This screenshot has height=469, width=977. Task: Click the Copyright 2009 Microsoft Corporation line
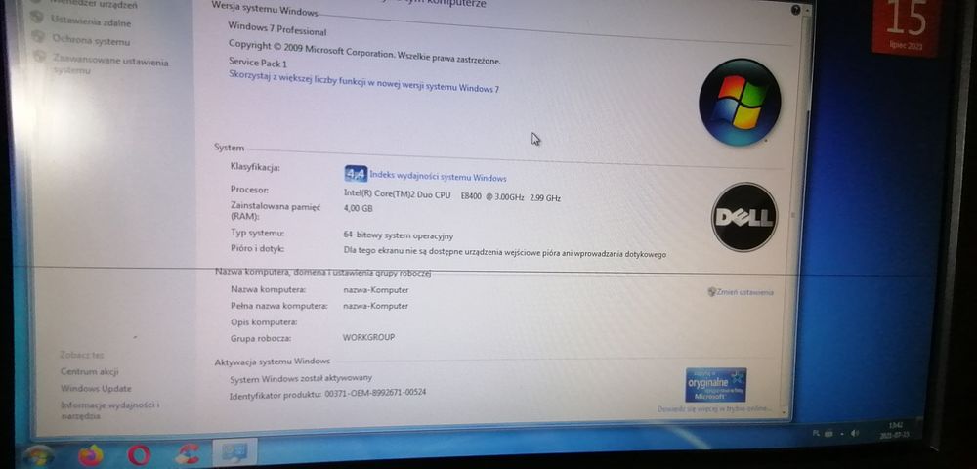click(364, 53)
